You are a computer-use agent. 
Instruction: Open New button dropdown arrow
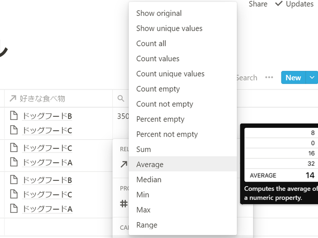[312, 78]
